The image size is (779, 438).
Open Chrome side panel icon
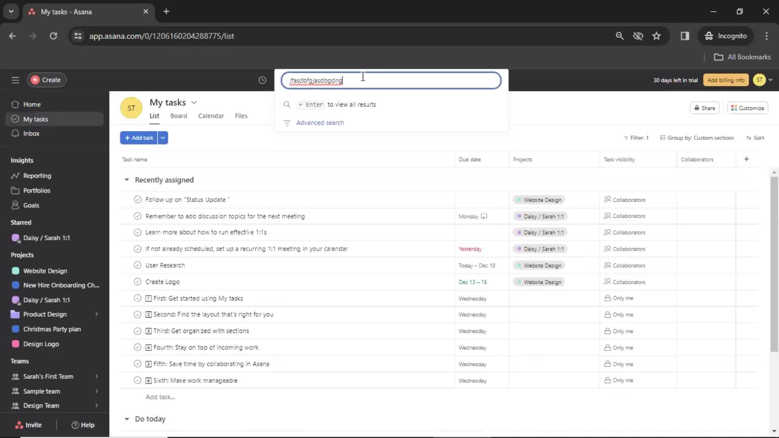(x=685, y=36)
